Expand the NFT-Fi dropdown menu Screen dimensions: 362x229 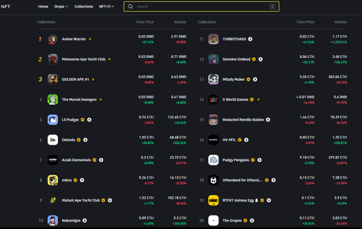tap(106, 6)
